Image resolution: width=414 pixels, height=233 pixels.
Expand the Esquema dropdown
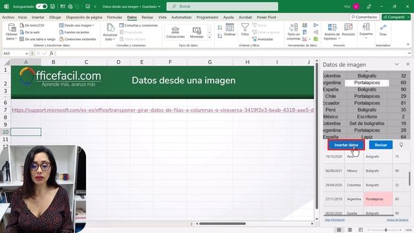[366, 38]
